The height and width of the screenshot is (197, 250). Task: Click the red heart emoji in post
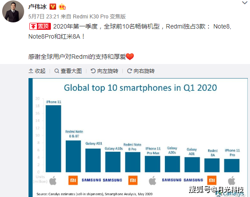tap(130, 57)
